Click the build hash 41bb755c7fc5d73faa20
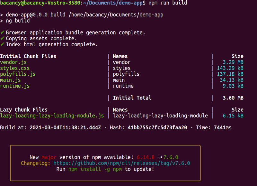The width and height of the screenshot is (257, 186). [x=157, y=127]
